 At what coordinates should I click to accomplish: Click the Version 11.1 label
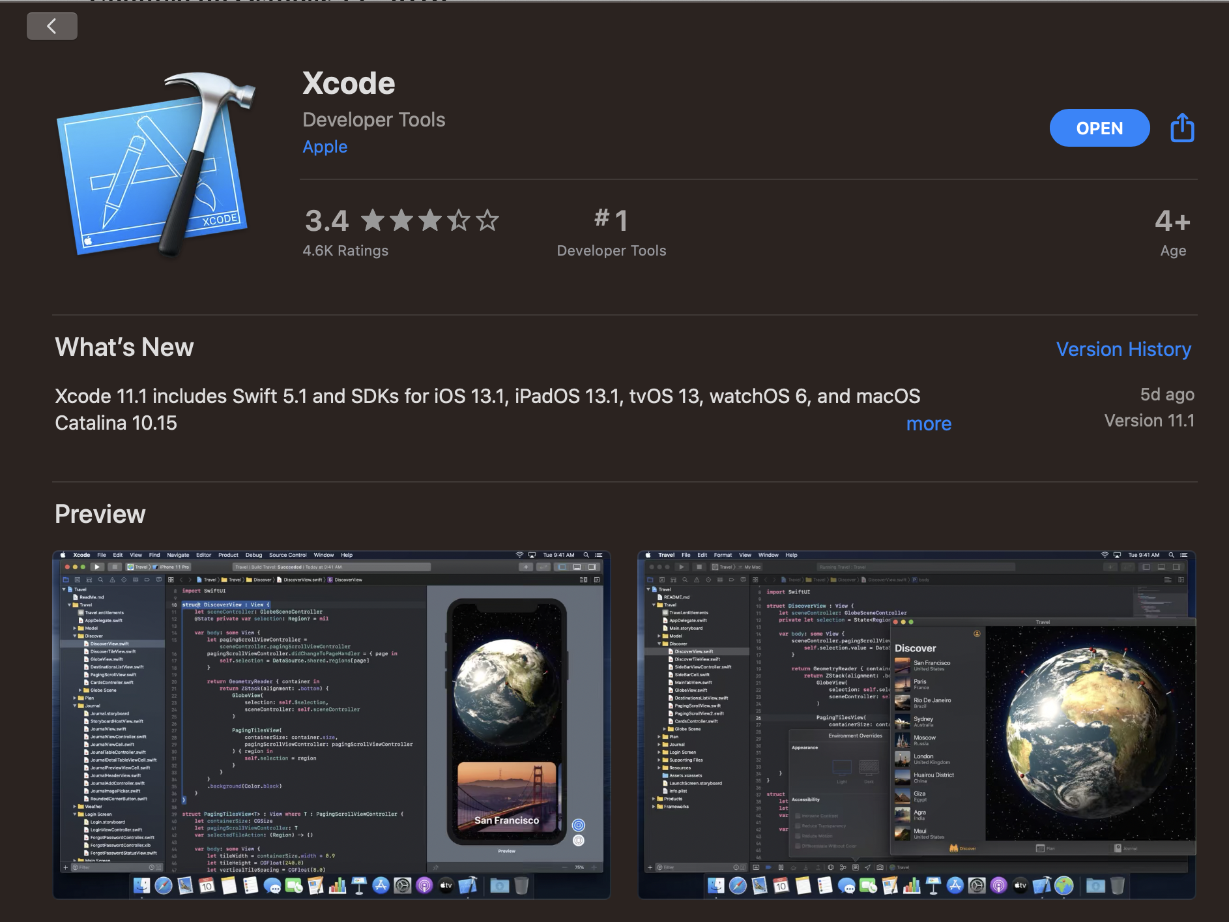(1149, 421)
